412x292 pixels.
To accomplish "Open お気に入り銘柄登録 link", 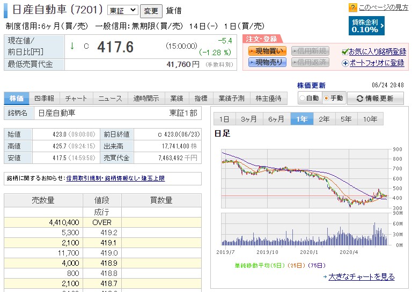I will (x=378, y=52).
